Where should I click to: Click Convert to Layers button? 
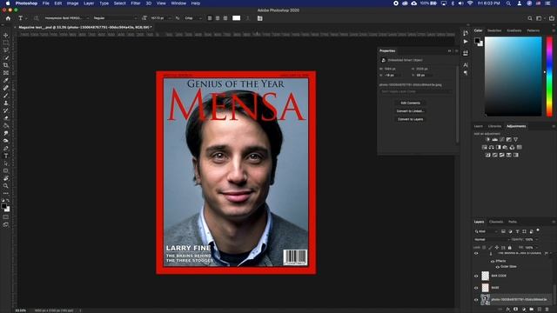[x=410, y=119]
